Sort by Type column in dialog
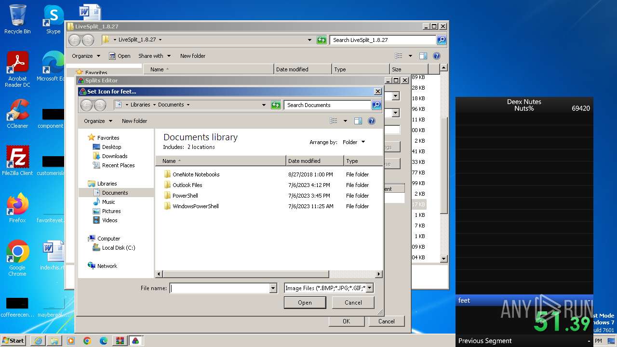This screenshot has height=347, width=617. tap(363, 161)
